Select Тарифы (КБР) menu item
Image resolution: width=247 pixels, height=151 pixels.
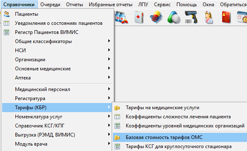pyautogui.click(x=57, y=108)
